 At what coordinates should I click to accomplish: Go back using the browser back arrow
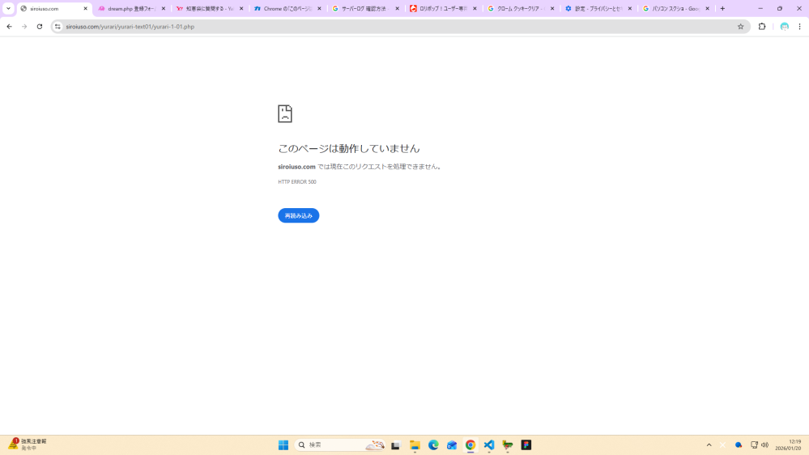(x=9, y=26)
